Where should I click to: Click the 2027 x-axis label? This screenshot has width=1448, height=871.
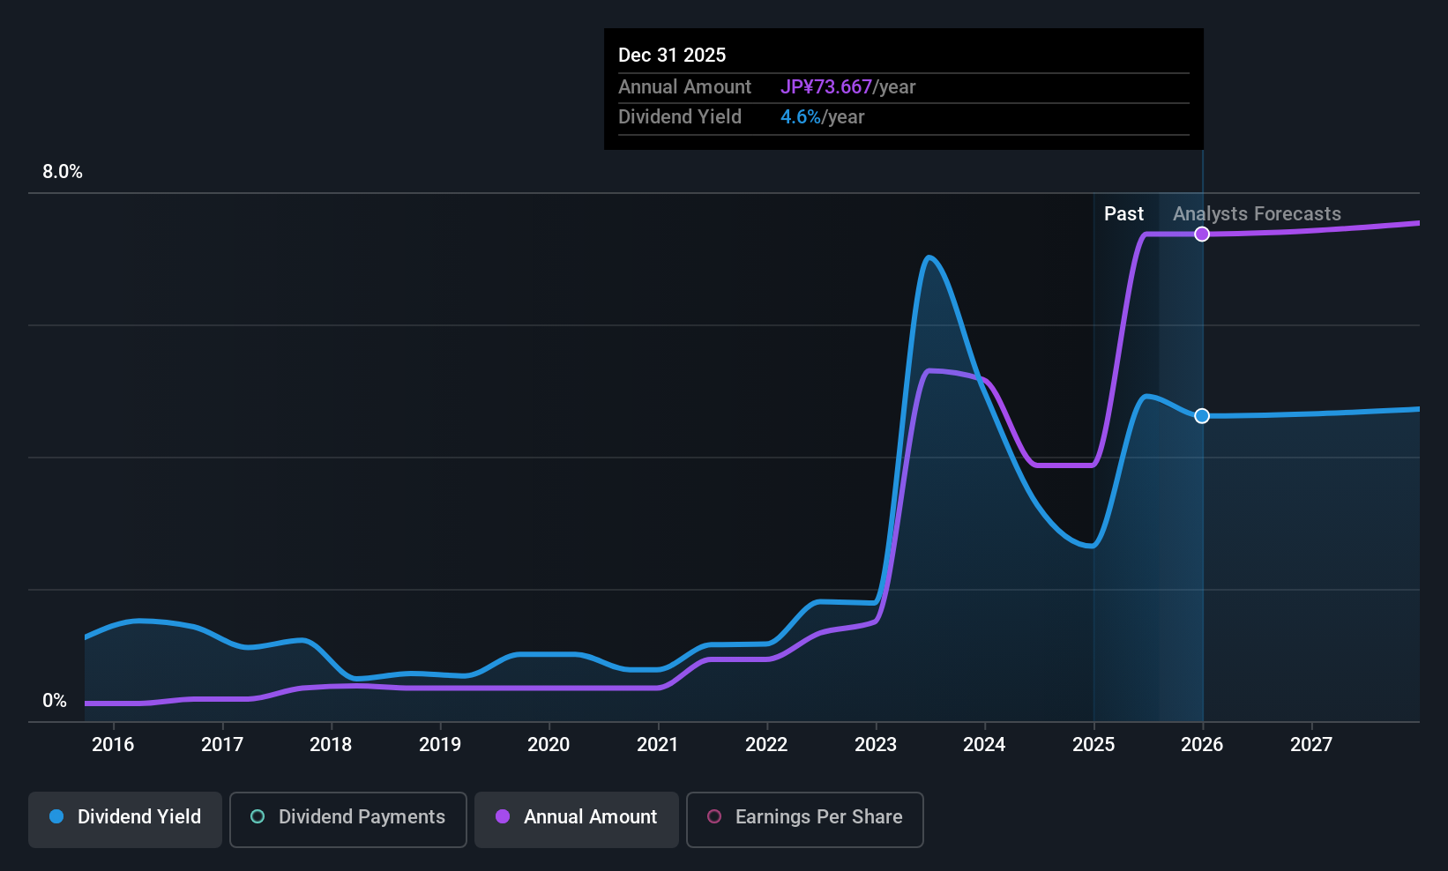[x=1311, y=744]
